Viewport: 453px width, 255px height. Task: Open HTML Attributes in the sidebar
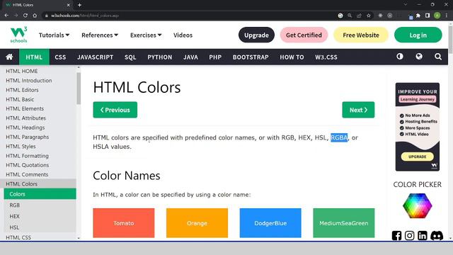click(x=25, y=118)
